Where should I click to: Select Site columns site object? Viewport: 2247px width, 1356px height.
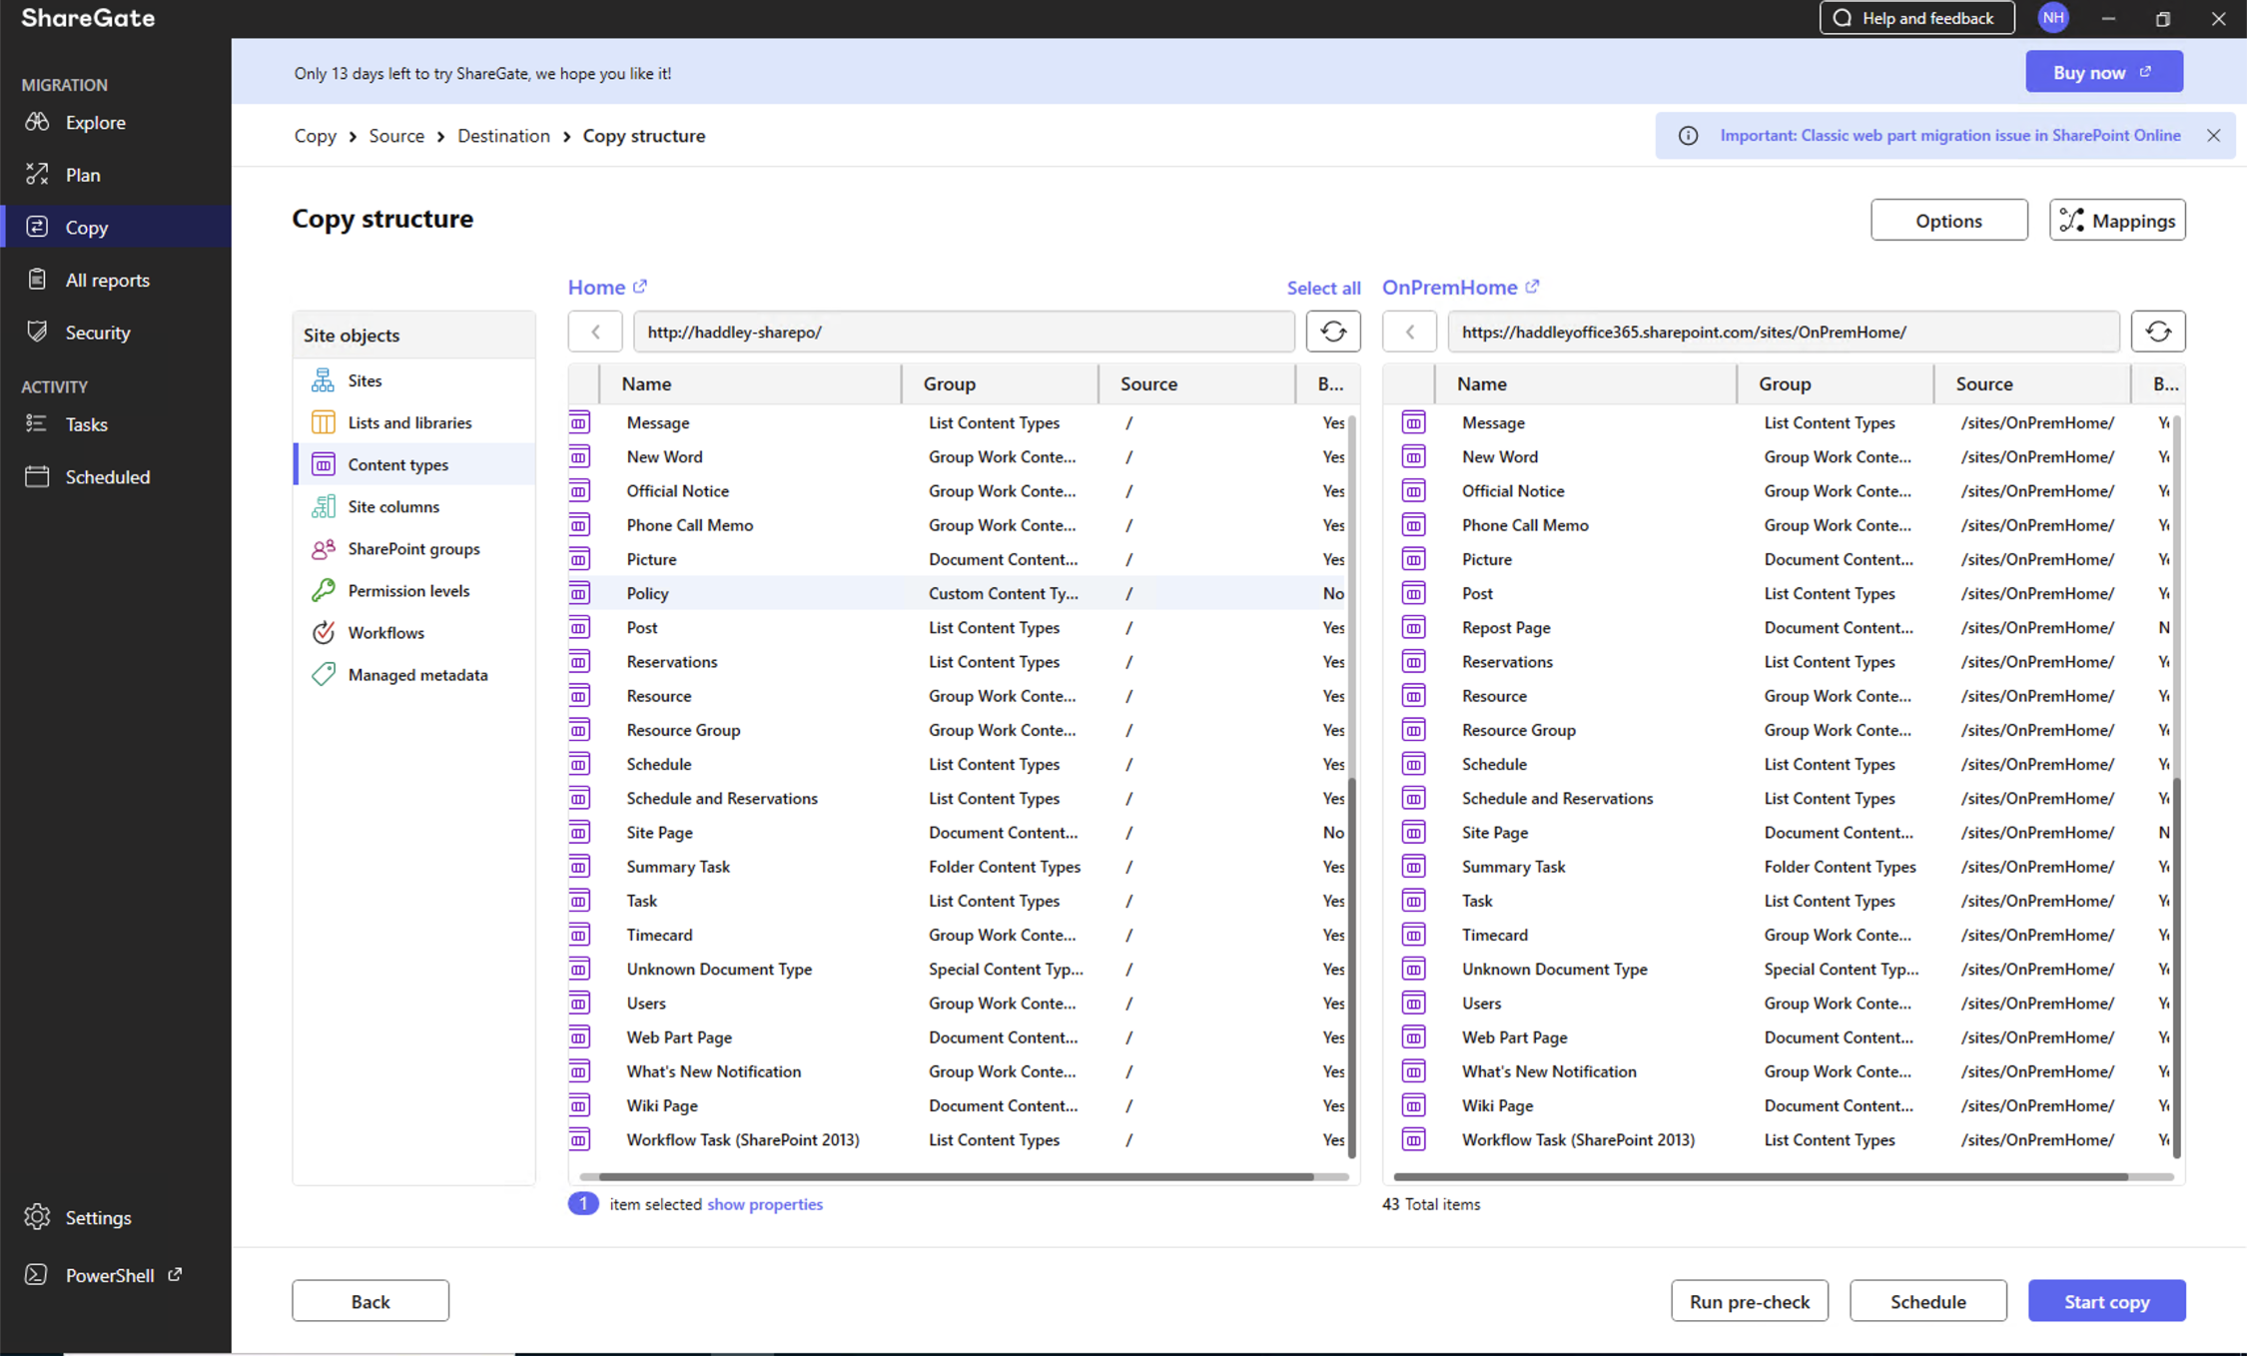tap(414, 506)
